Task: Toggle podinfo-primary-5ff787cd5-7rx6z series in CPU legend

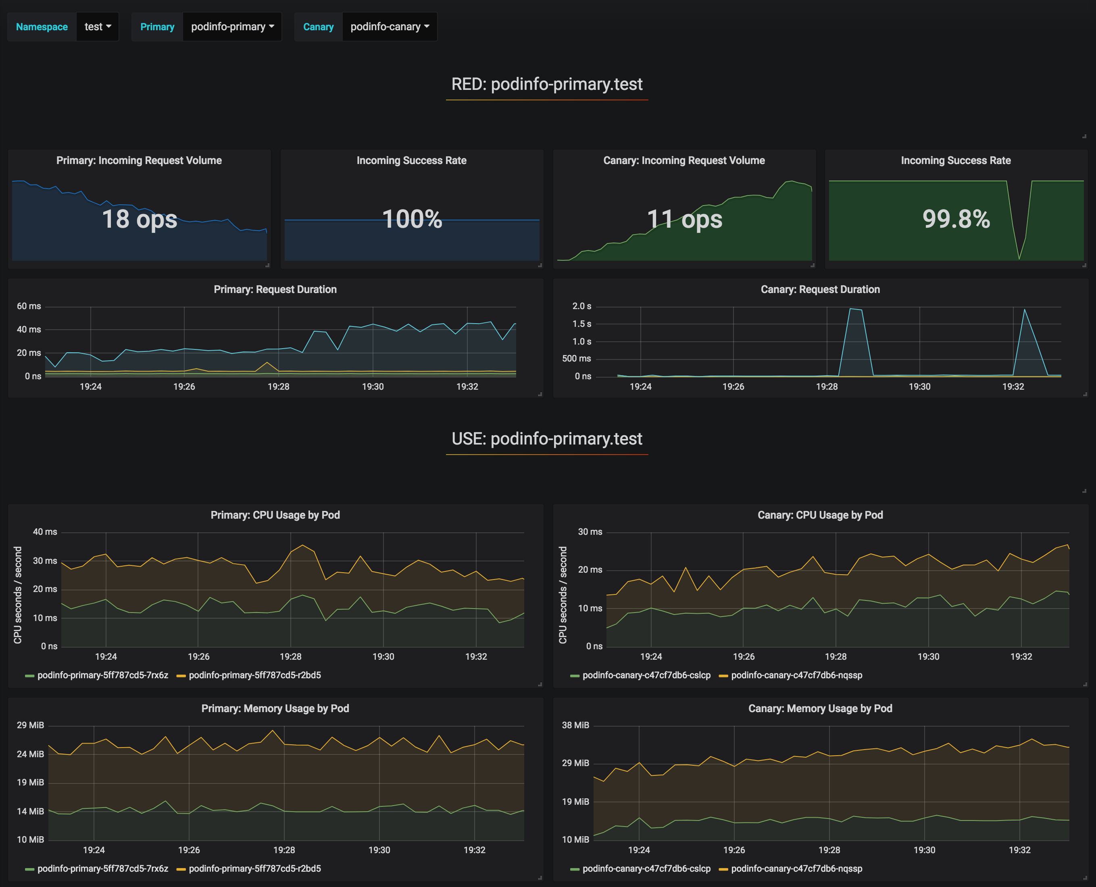Action: pyautogui.click(x=102, y=675)
